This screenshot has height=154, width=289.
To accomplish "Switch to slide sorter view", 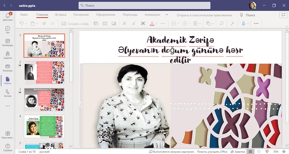I will pyautogui.click(x=259, y=152).
